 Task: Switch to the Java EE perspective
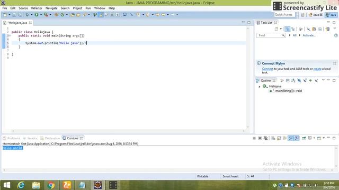point(316,15)
